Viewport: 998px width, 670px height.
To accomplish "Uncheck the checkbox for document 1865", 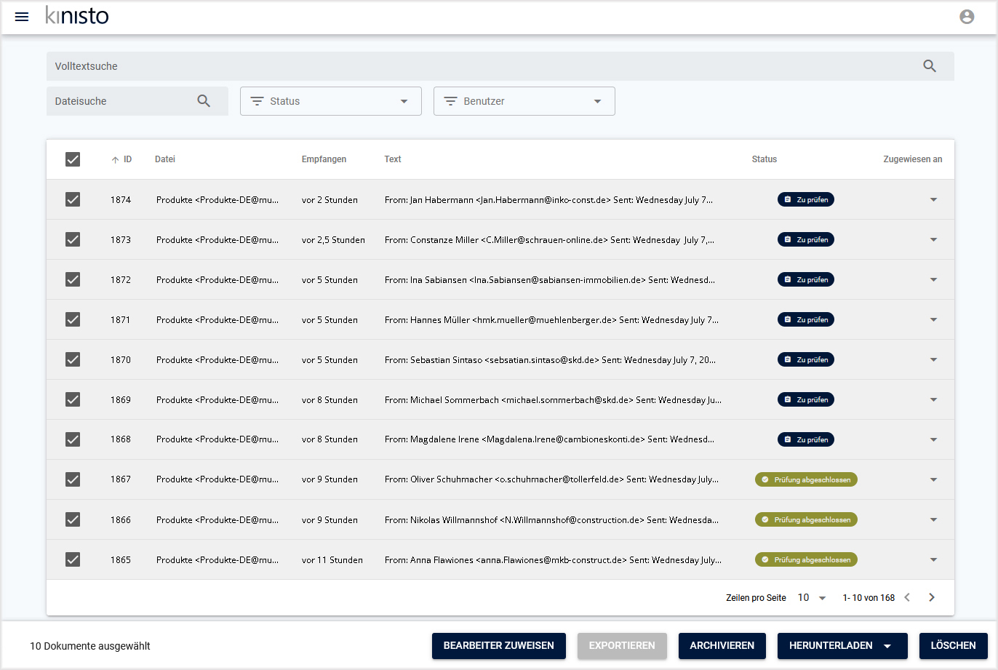I will tap(73, 559).
